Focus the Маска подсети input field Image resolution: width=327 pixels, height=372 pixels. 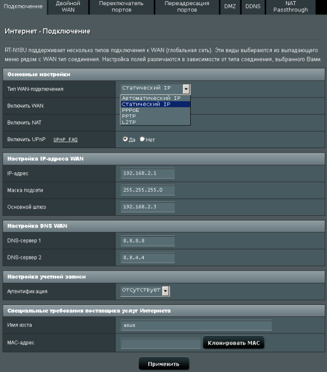(x=148, y=190)
